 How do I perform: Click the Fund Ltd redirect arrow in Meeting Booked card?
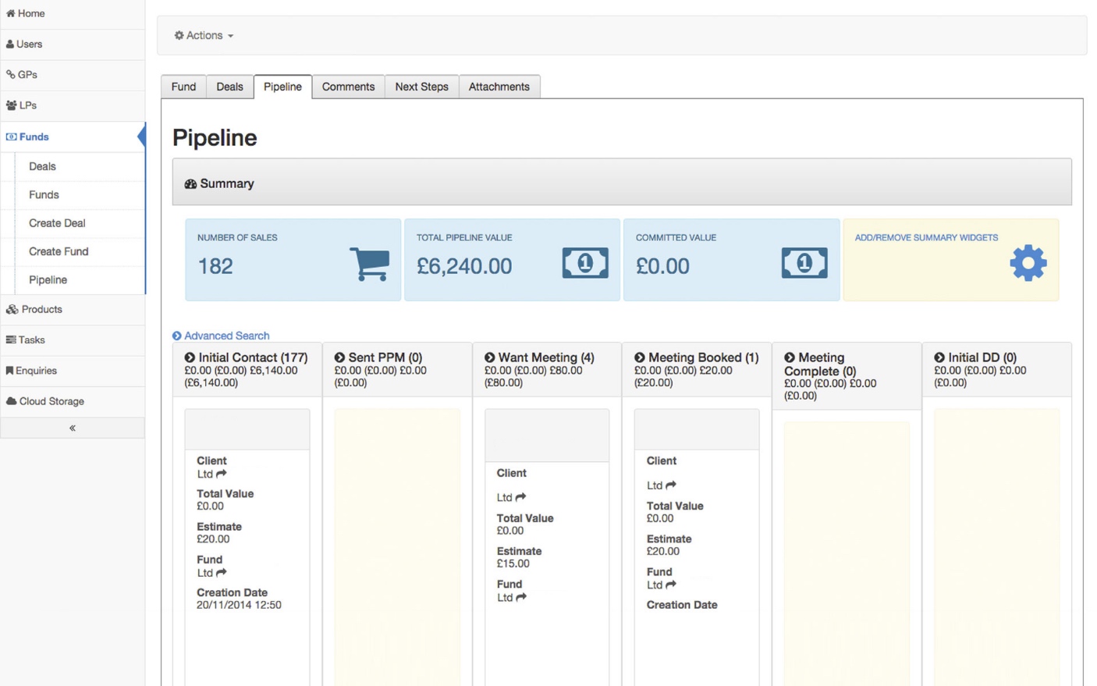tap(671, 585)
